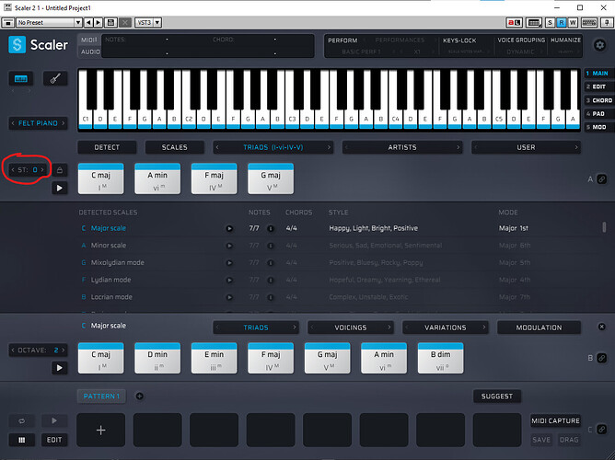Open the MODULATION panel
The height and width of the screenshot is (460, 615).
(539, 328)
